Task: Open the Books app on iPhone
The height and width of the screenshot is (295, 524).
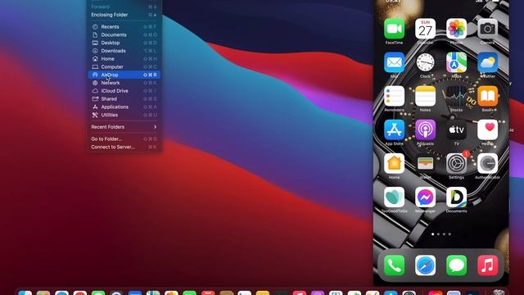Action: [487, 97]
